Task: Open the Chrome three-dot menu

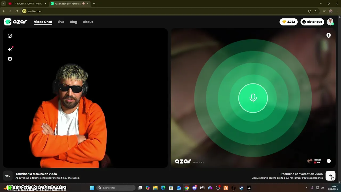Action: tap(337, 11)
